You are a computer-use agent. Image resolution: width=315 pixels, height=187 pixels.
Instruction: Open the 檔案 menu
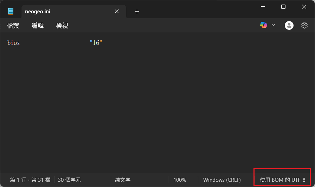click(13, 26)
